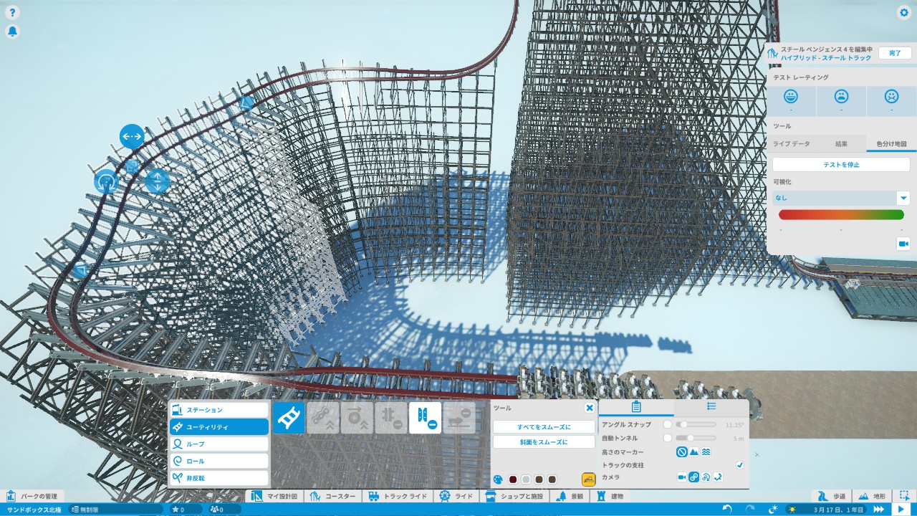Image resolution: width=917 pixels, height=516 pixels.
Task: Open the settings gear icon
Action: [x=903, y=13]
